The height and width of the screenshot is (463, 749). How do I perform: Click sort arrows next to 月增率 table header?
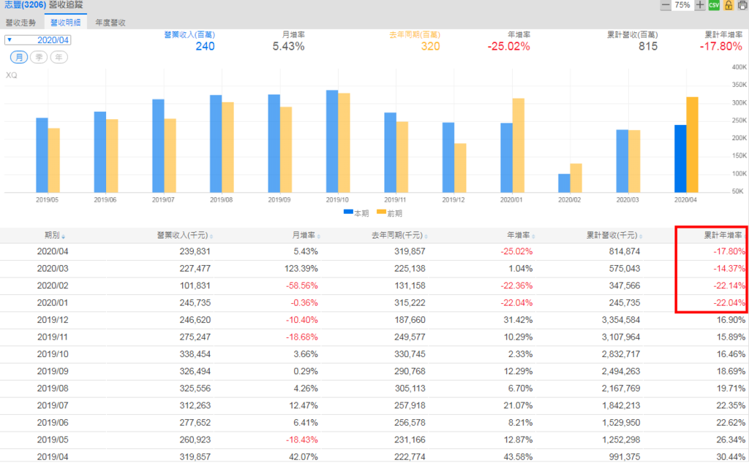pos(319,237)
